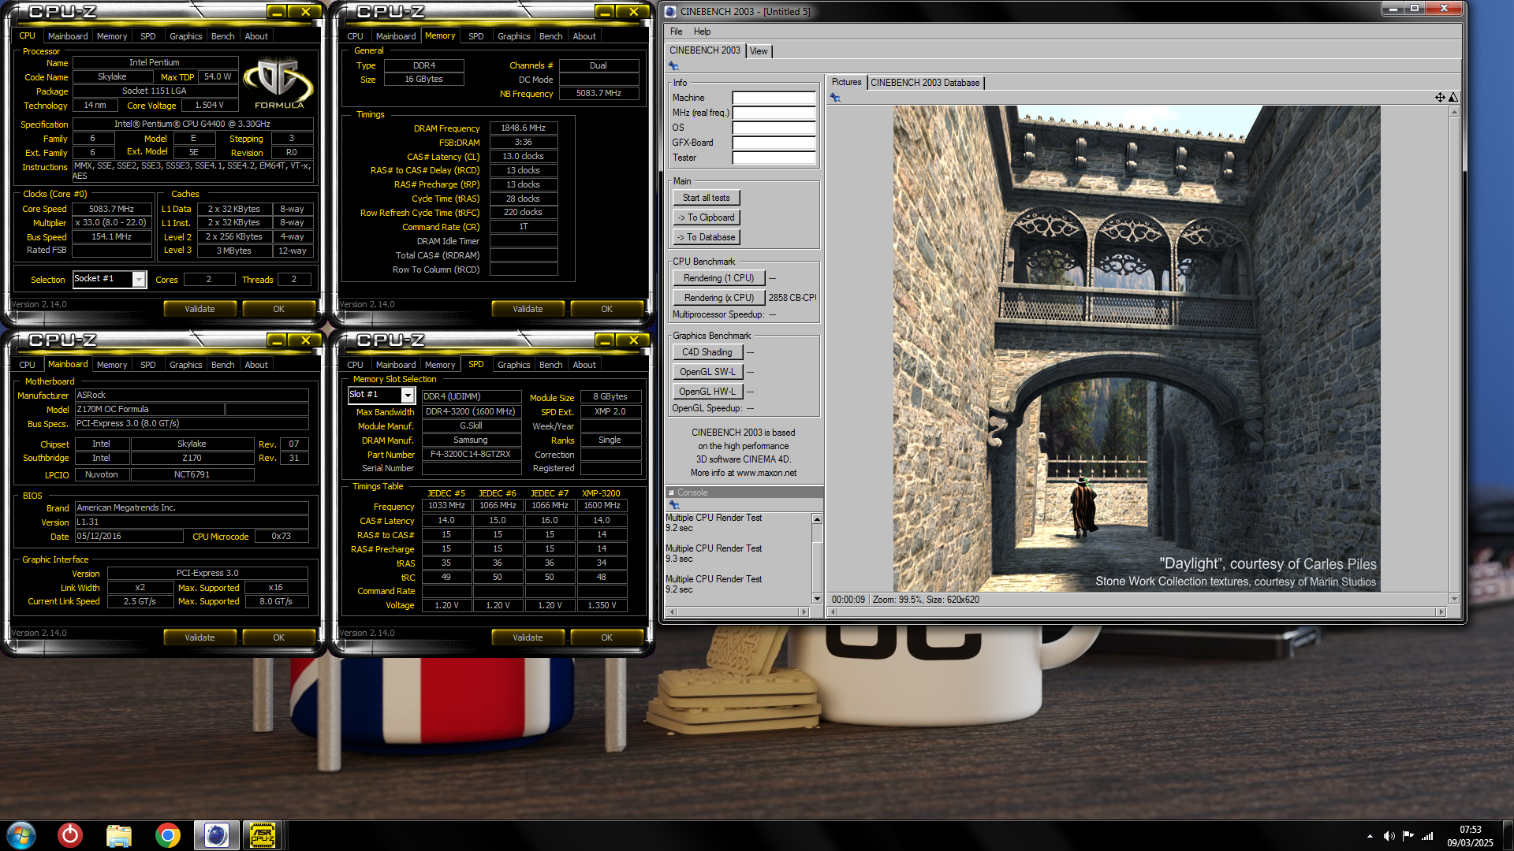
Task: Click the network signal tray icon
Action: pyautogui.click(x=1427, y=836)
